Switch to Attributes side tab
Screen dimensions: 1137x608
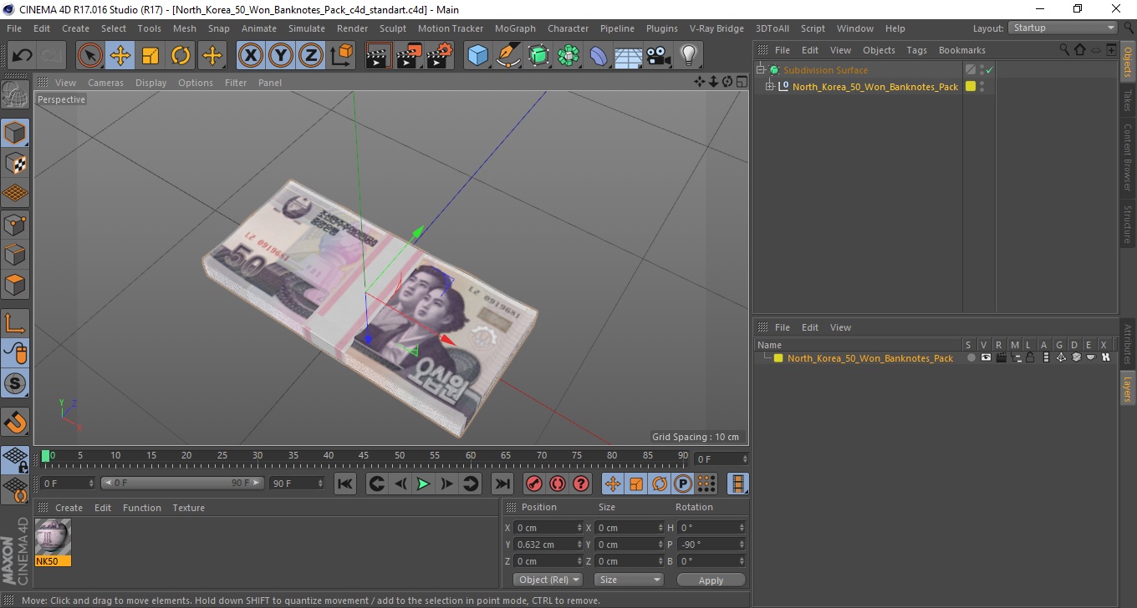pyautogui.click(x=1128, y=344)
